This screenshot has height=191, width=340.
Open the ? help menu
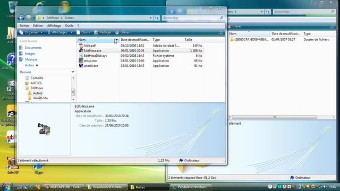(x=78, y=25)
